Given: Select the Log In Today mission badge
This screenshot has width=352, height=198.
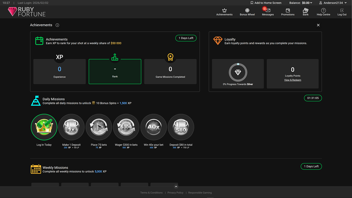Looking at the screenshot, I should click(44, 127).
